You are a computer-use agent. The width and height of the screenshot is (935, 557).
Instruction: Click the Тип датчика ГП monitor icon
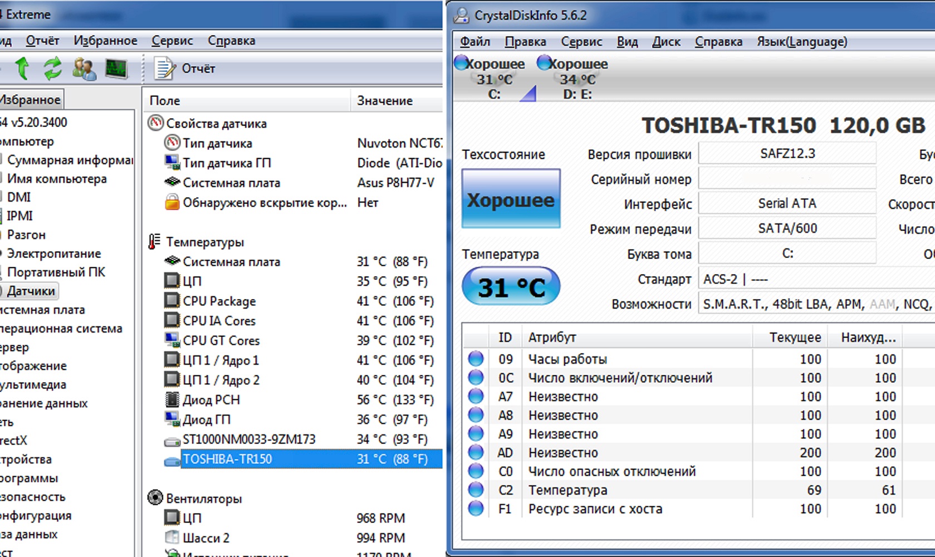172,163
